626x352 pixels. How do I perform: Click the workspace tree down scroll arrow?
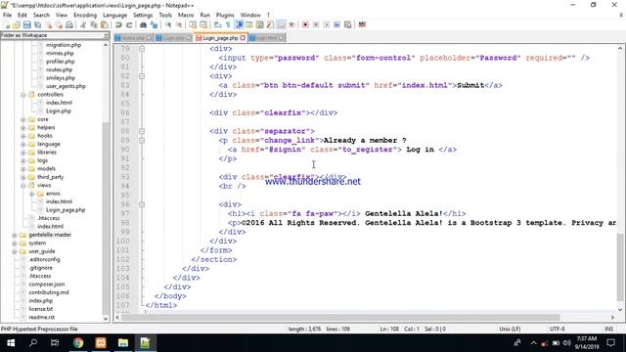tap(106, 319)
